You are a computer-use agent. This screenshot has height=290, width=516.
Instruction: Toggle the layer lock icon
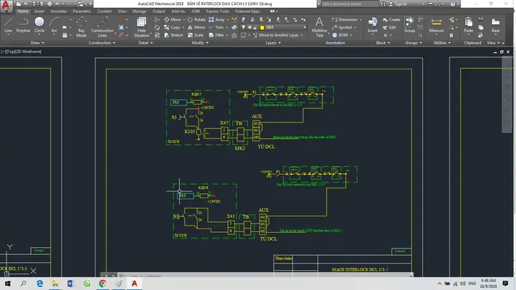pos(255,27)
